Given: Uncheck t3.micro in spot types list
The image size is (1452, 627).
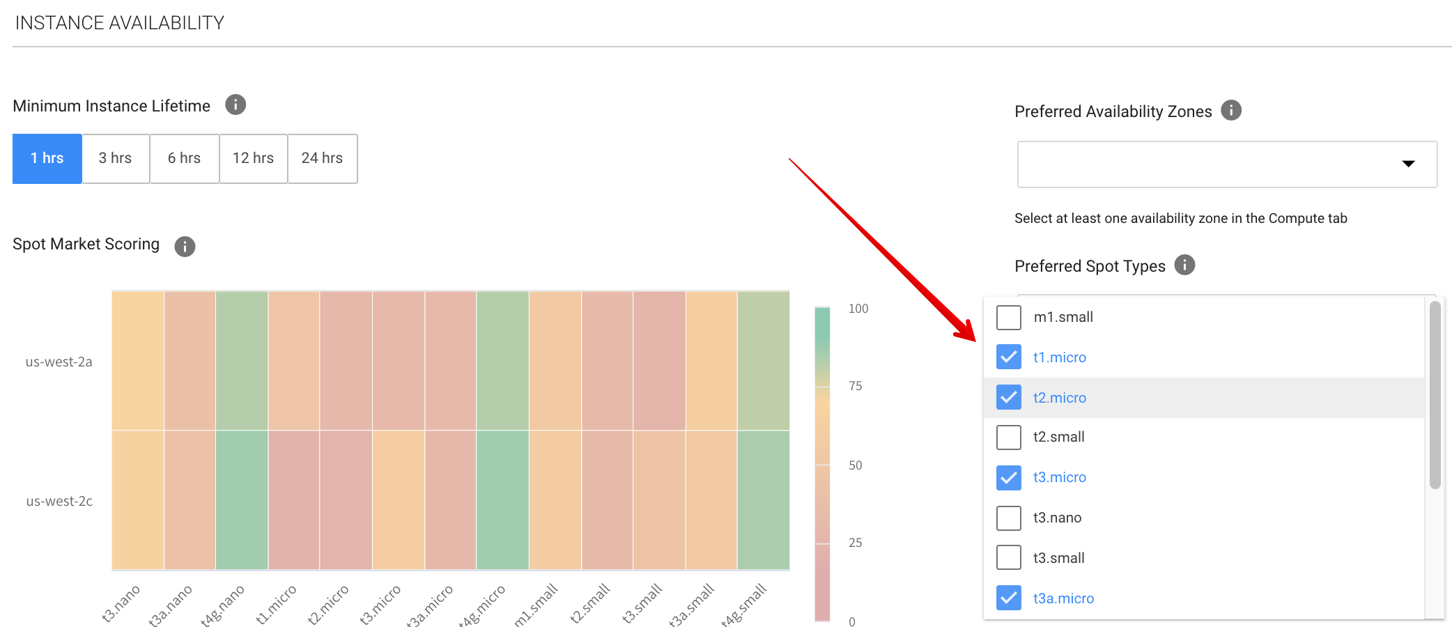Looking at the screenshot, I should [1008, 477].
